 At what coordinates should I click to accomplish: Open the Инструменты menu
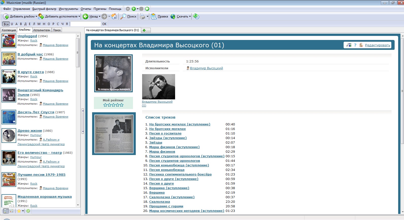click(x=69, y=9)
